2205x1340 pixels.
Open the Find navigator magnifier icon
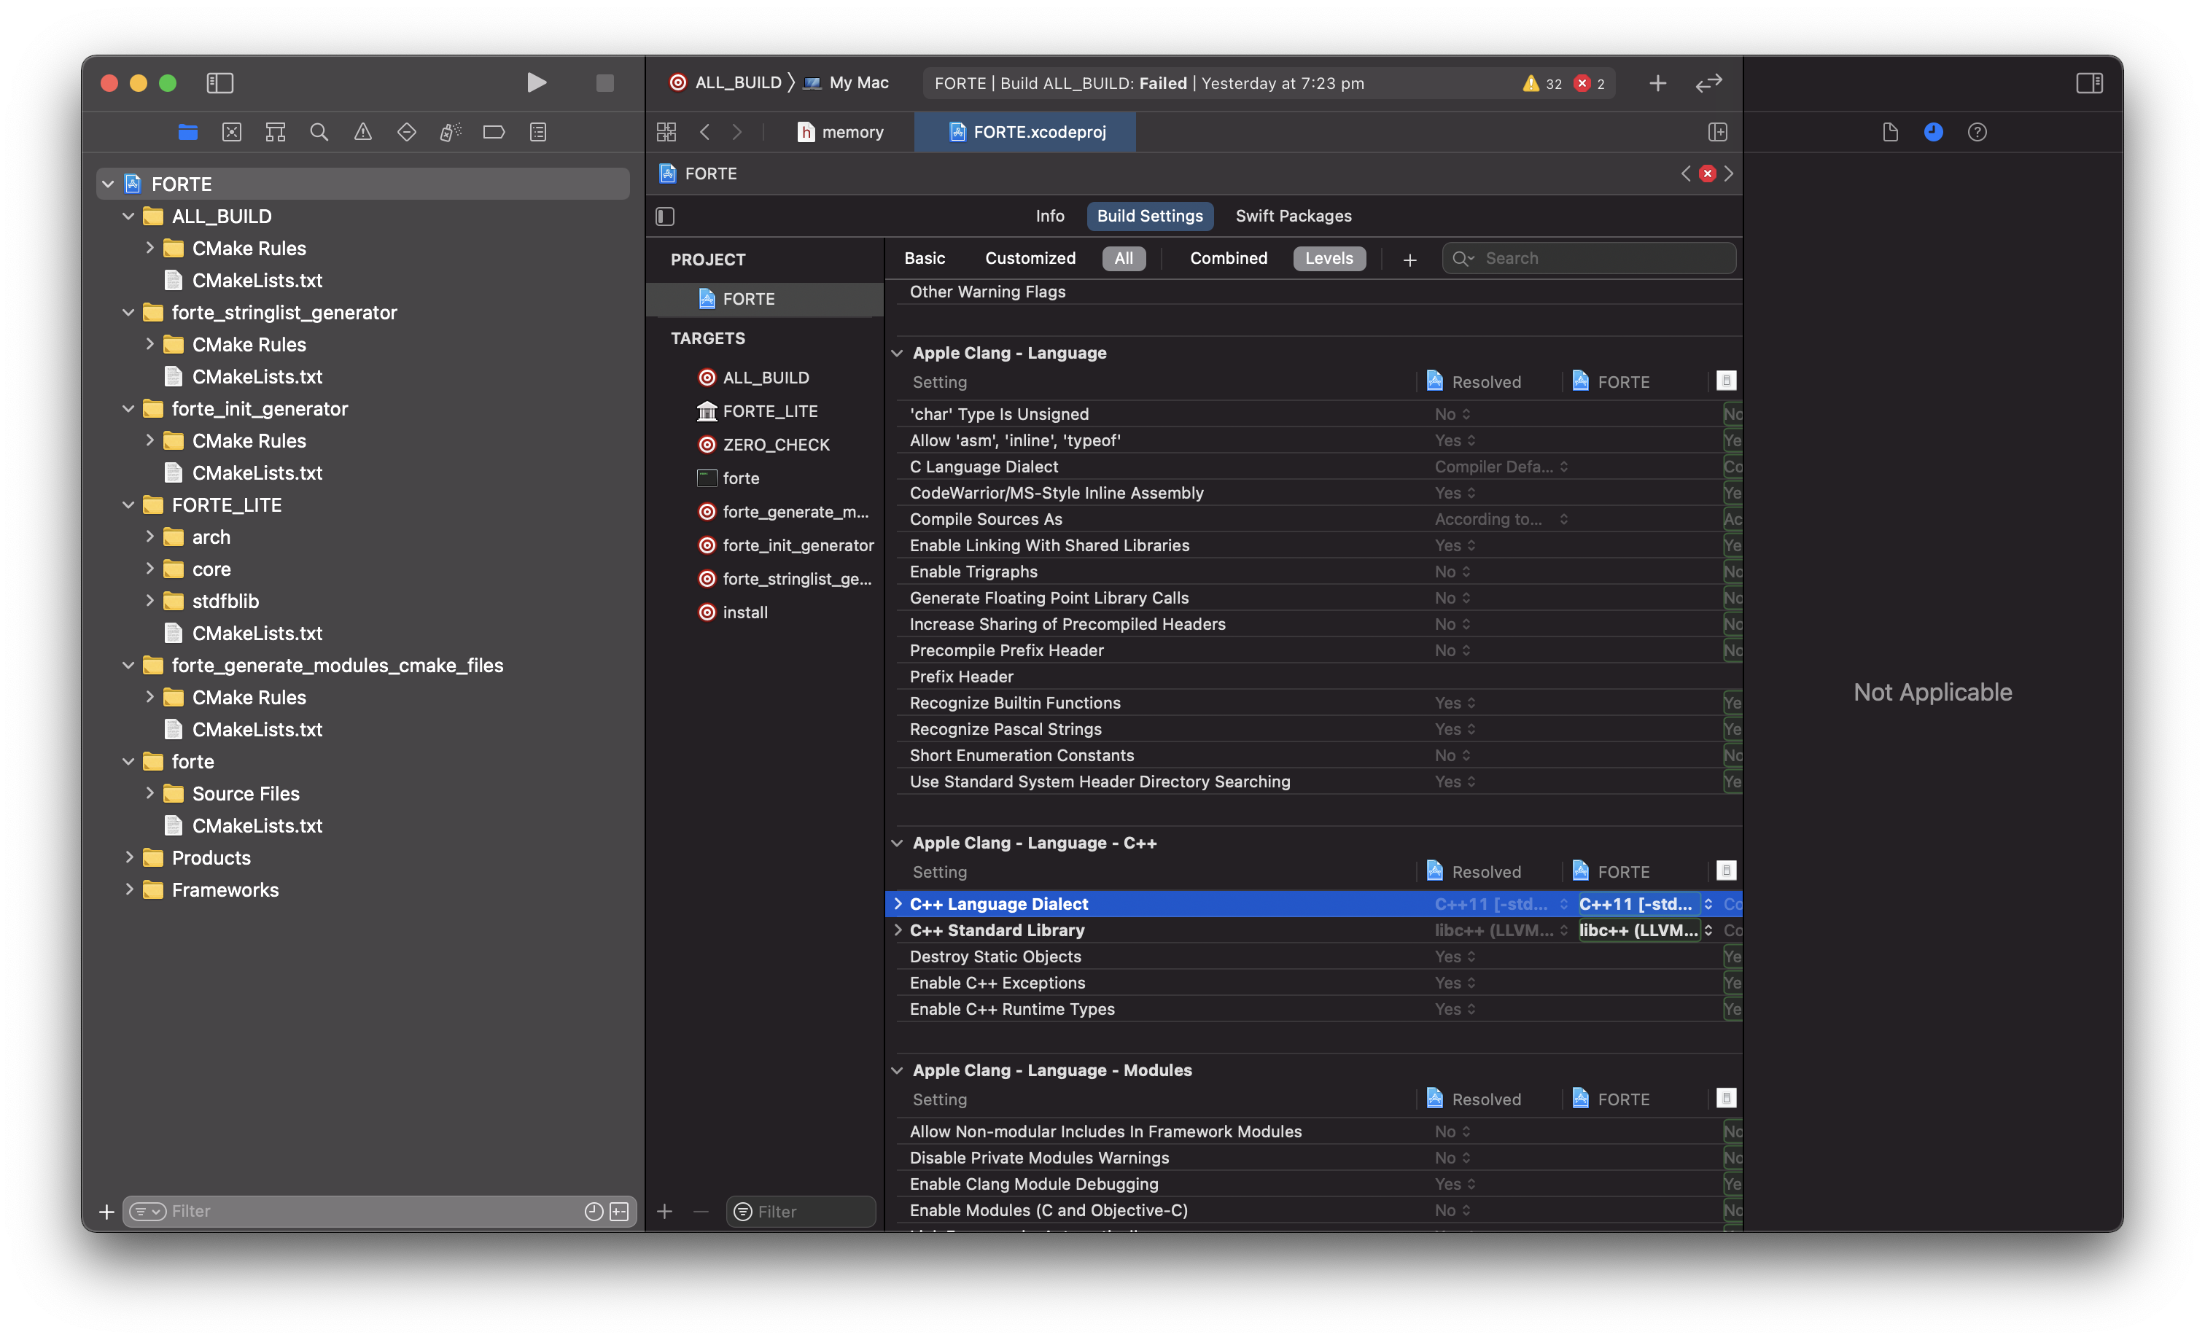[x=319, y=133]
